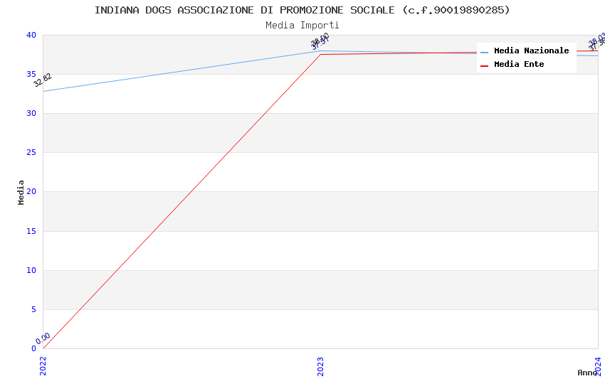This screenshot has width=605, height=391.
Task: Click the 38.00 data label at 2023
Action: (320, 38)
